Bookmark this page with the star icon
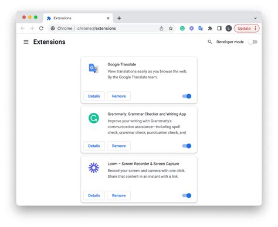The height and width of the screenshot is (227, 278). click(x=171, y=29)
